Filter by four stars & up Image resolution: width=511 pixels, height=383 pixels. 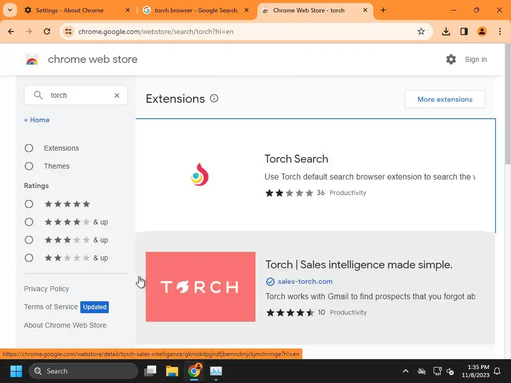(29, 222)
